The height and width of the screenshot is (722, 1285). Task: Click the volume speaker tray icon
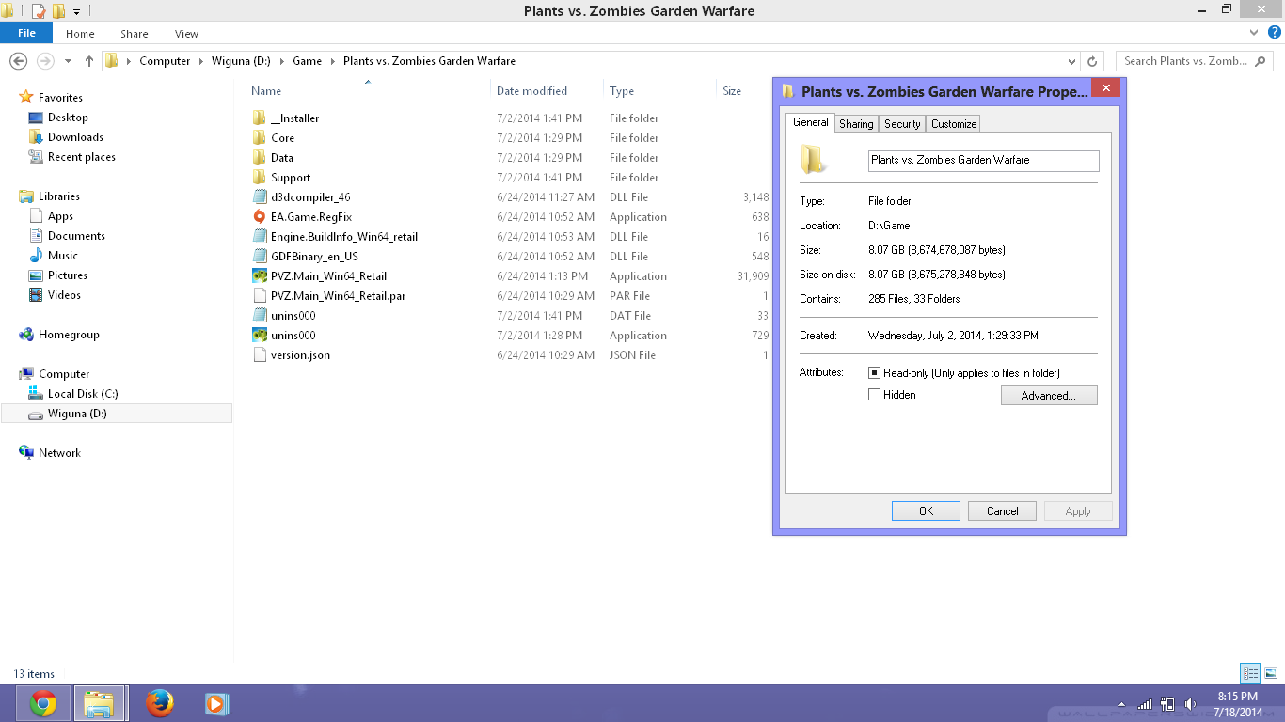click(x=1191, y=704)
